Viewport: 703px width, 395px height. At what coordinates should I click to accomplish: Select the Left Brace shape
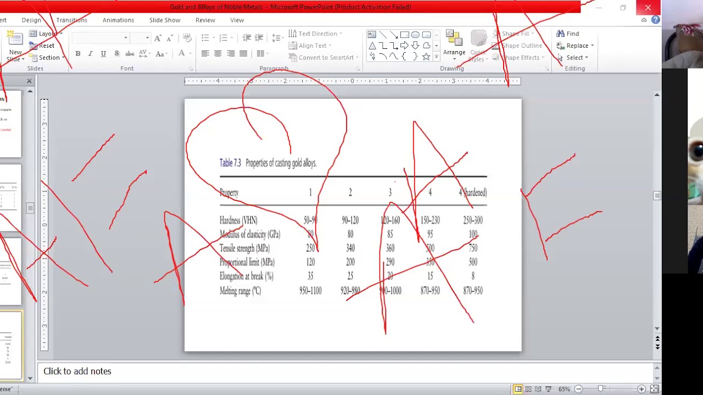click(405, 57)
